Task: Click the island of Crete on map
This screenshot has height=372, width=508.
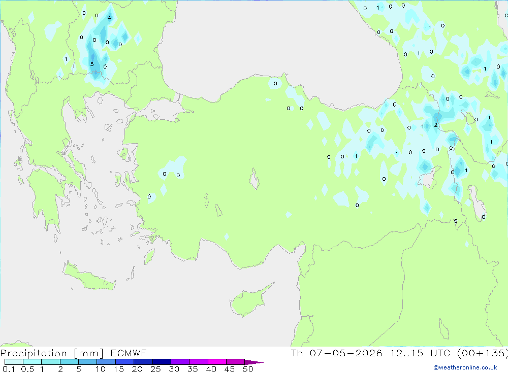Action: 89,277
